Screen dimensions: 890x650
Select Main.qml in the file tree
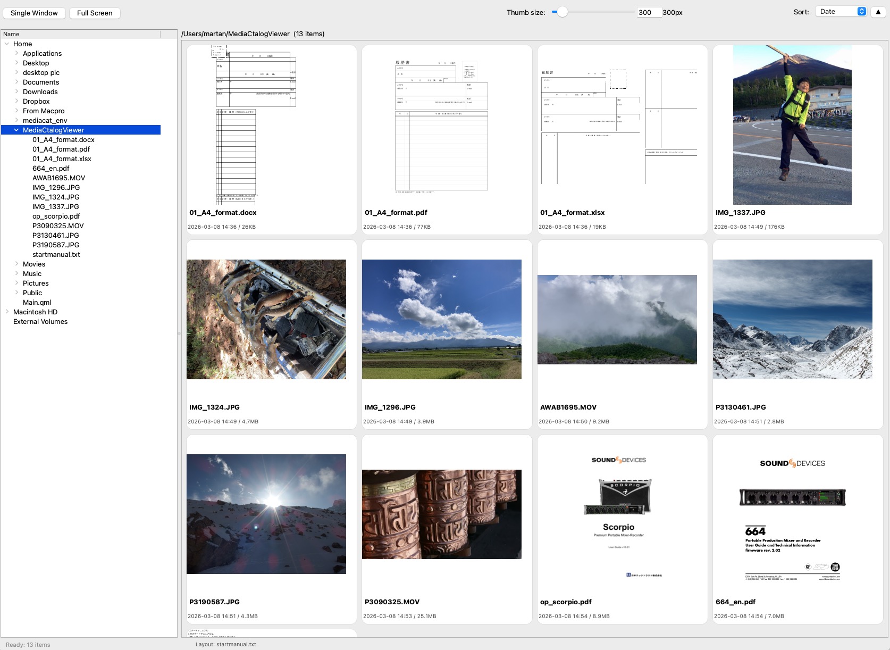[36, 302]
